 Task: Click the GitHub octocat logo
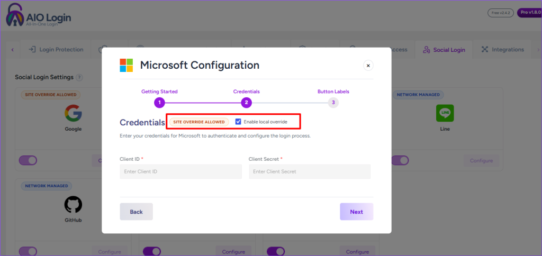73,205
